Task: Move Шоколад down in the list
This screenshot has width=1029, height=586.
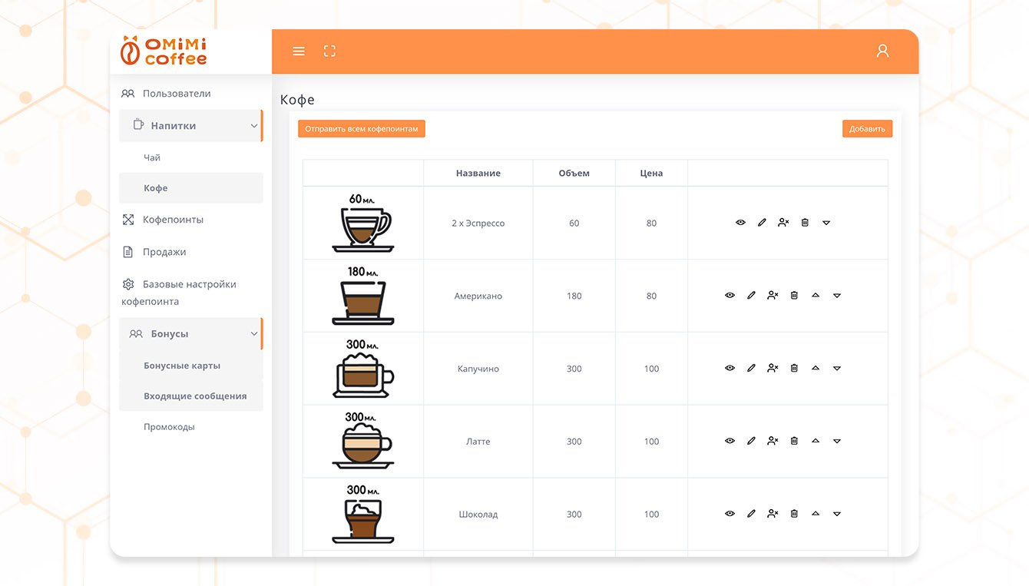Action: point(837,515)
